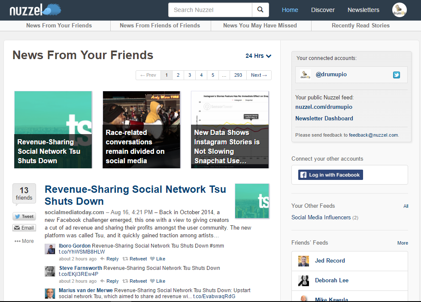The width and height of the screenshot is (421, 302).
Task: Click Deborah Lee's avatar
Action: [x=303, y=281]
